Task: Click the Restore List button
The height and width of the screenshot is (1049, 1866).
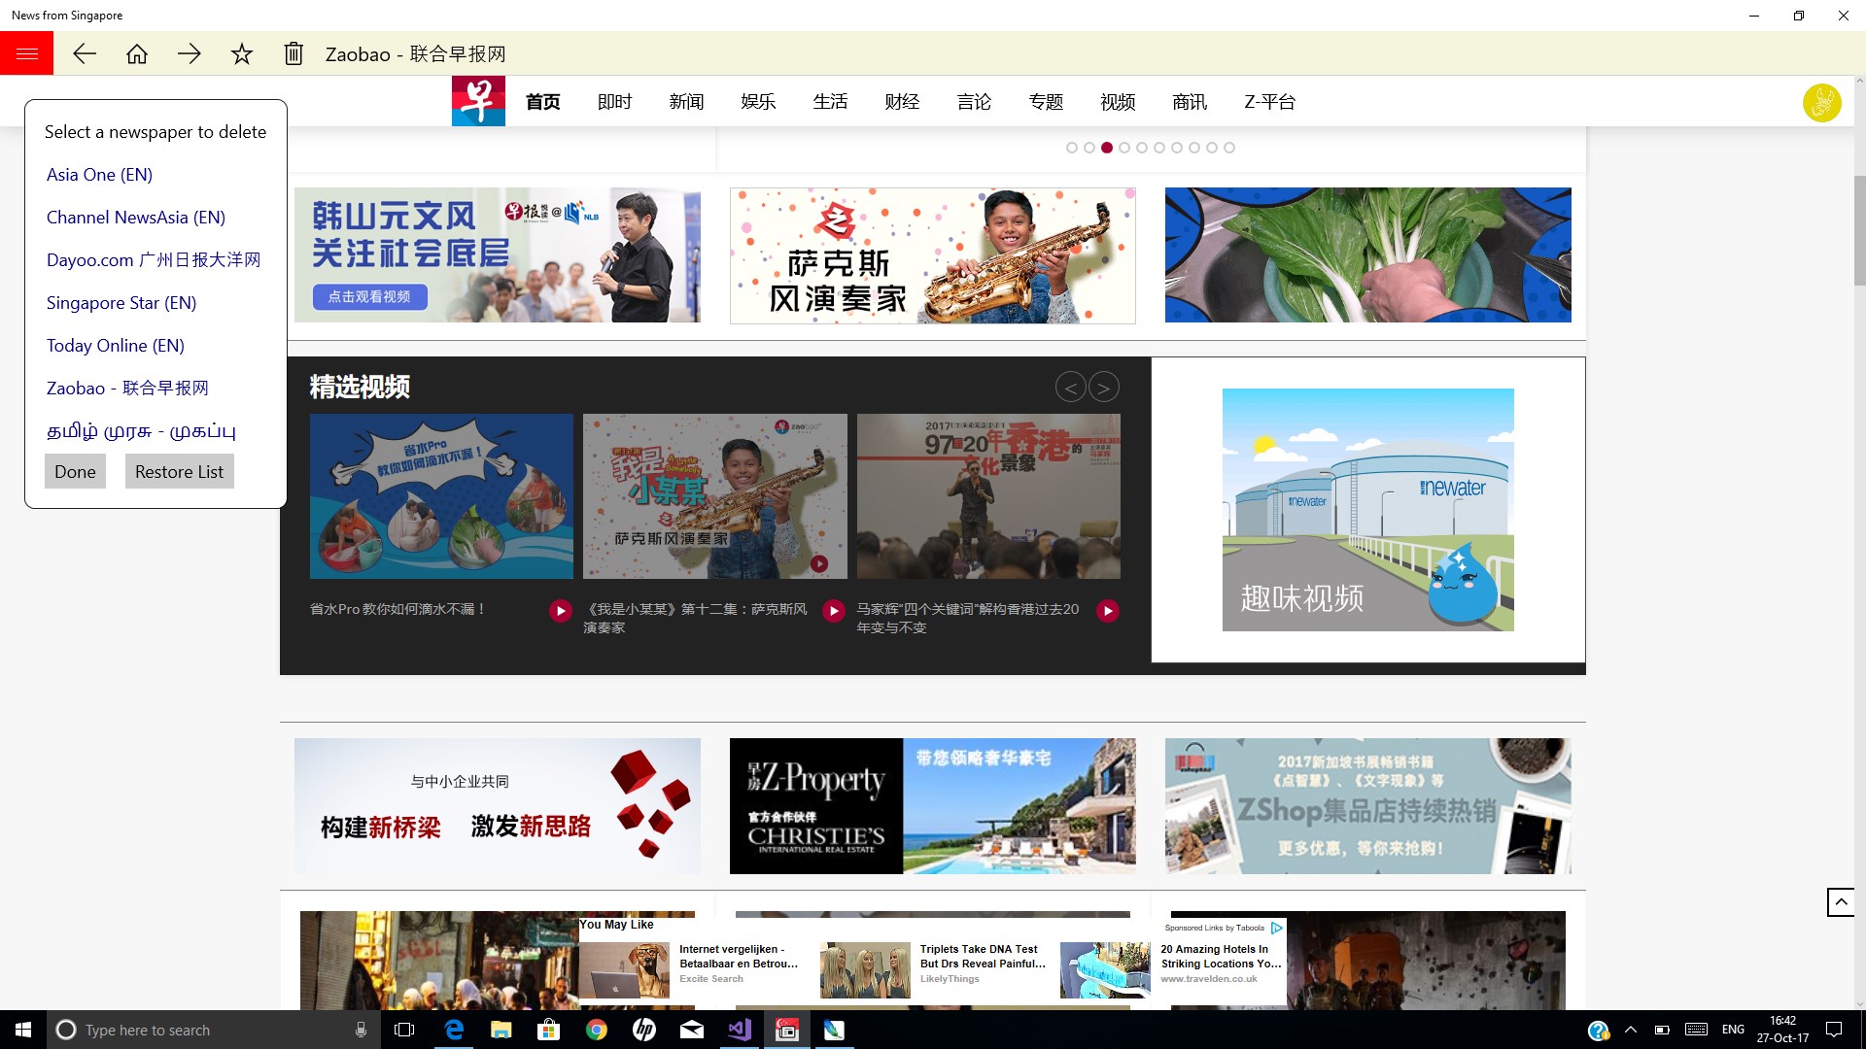Action: click(179, 471)
